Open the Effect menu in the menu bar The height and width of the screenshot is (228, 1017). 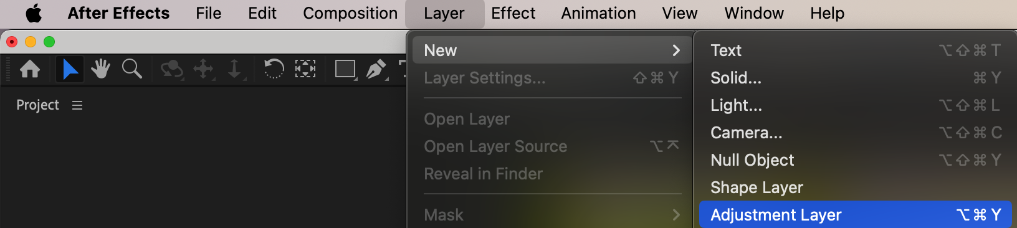pyautogui.click(x=513, y=13)
